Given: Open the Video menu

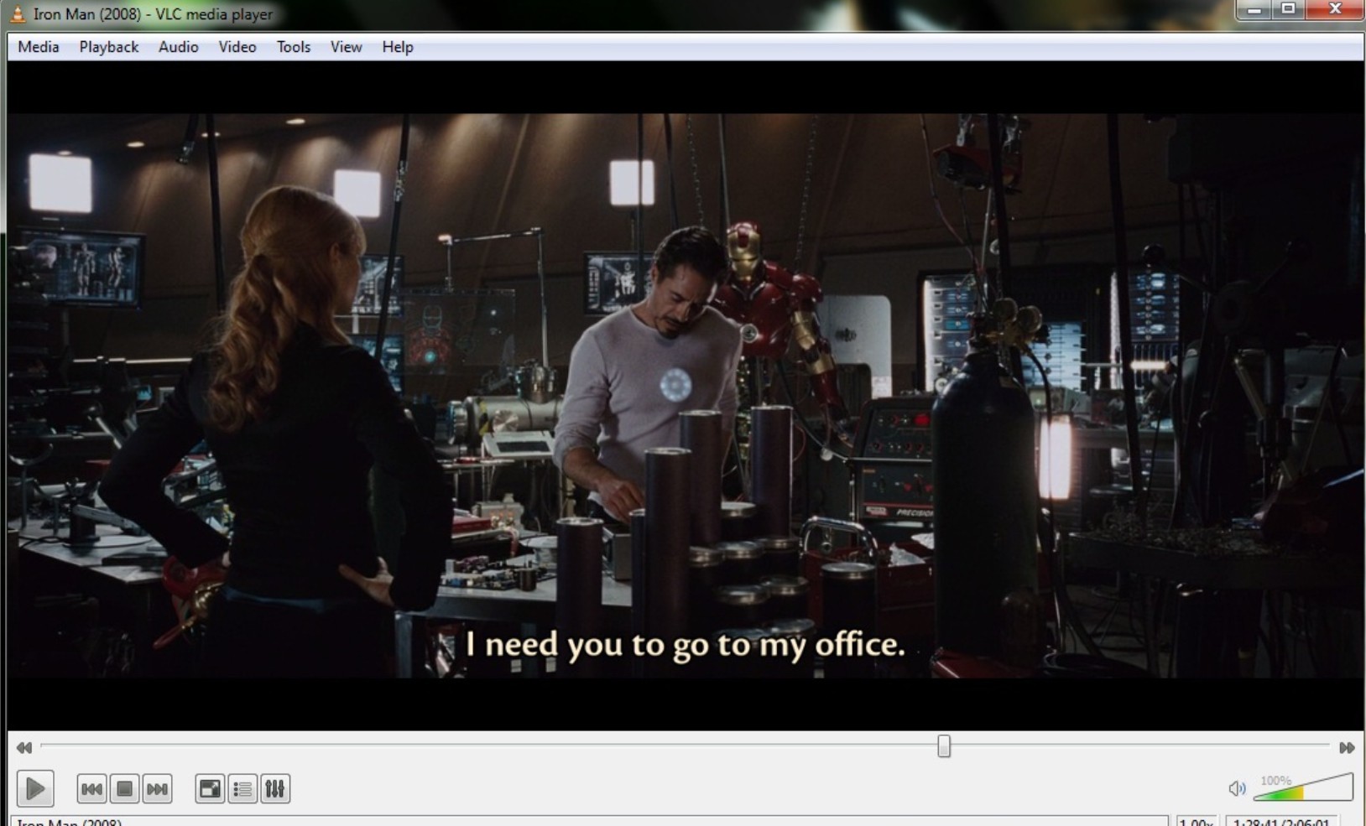Looking at the screenshot, I should 237,47.
